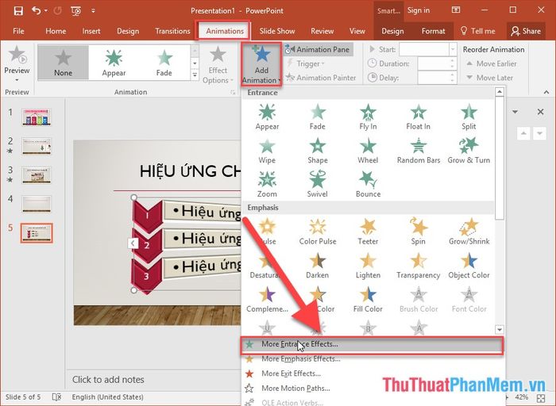Pick the Zoom entrance effect
This screenshot has height=406, width=556.
pyautogui.click(x=267, y=185)
